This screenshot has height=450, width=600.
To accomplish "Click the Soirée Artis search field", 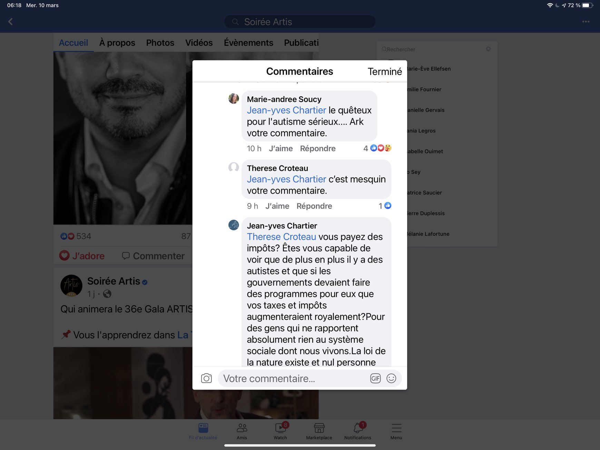I will click(300, 22).
